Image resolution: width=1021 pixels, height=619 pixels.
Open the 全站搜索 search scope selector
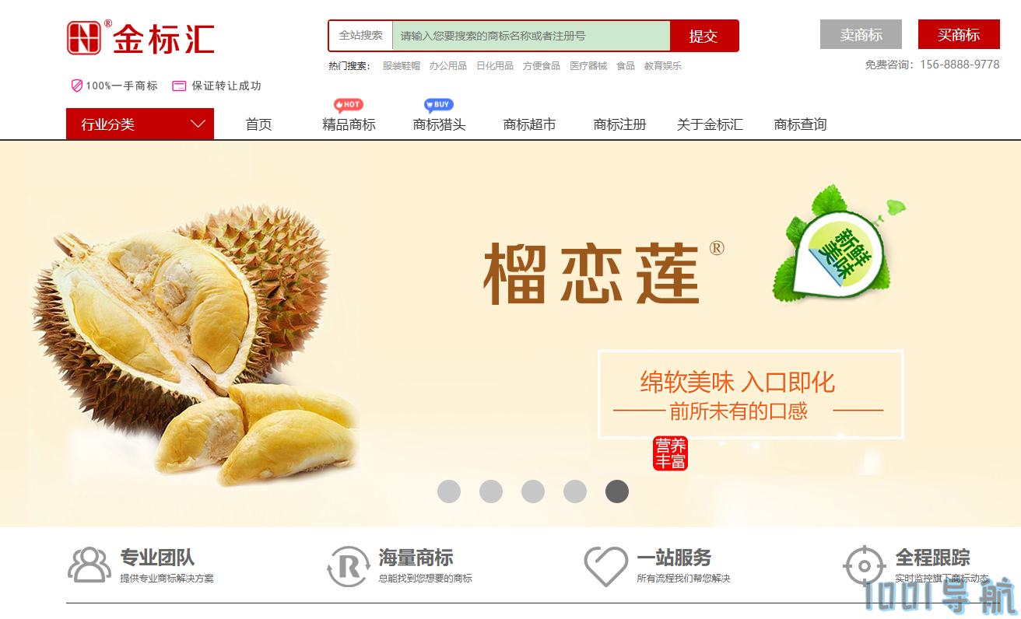pyautogui.click(x=361, y=36)
